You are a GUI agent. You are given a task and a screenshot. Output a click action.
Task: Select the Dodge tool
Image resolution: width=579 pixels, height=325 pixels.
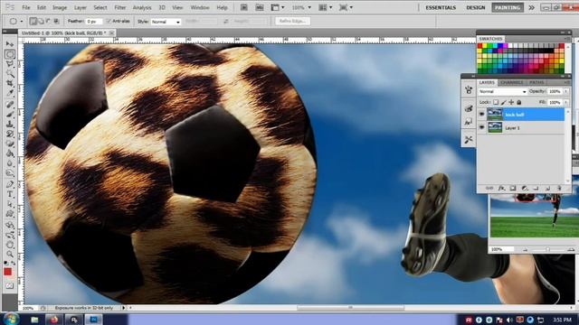pyautogui.click(x=10, y=173)
